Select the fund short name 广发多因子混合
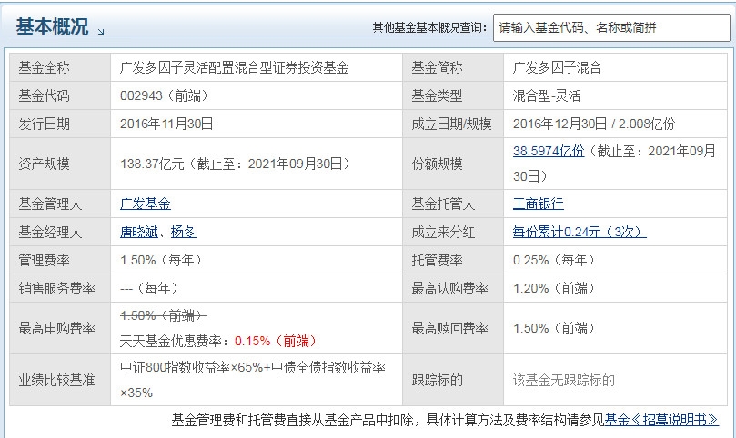The height and width of the screenshot is (438, 736). [557, 67]
